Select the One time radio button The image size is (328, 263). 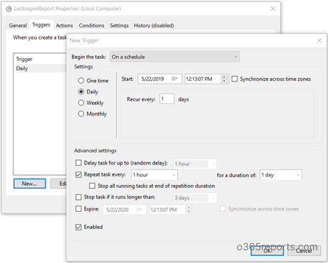click(x=81, y=81)
